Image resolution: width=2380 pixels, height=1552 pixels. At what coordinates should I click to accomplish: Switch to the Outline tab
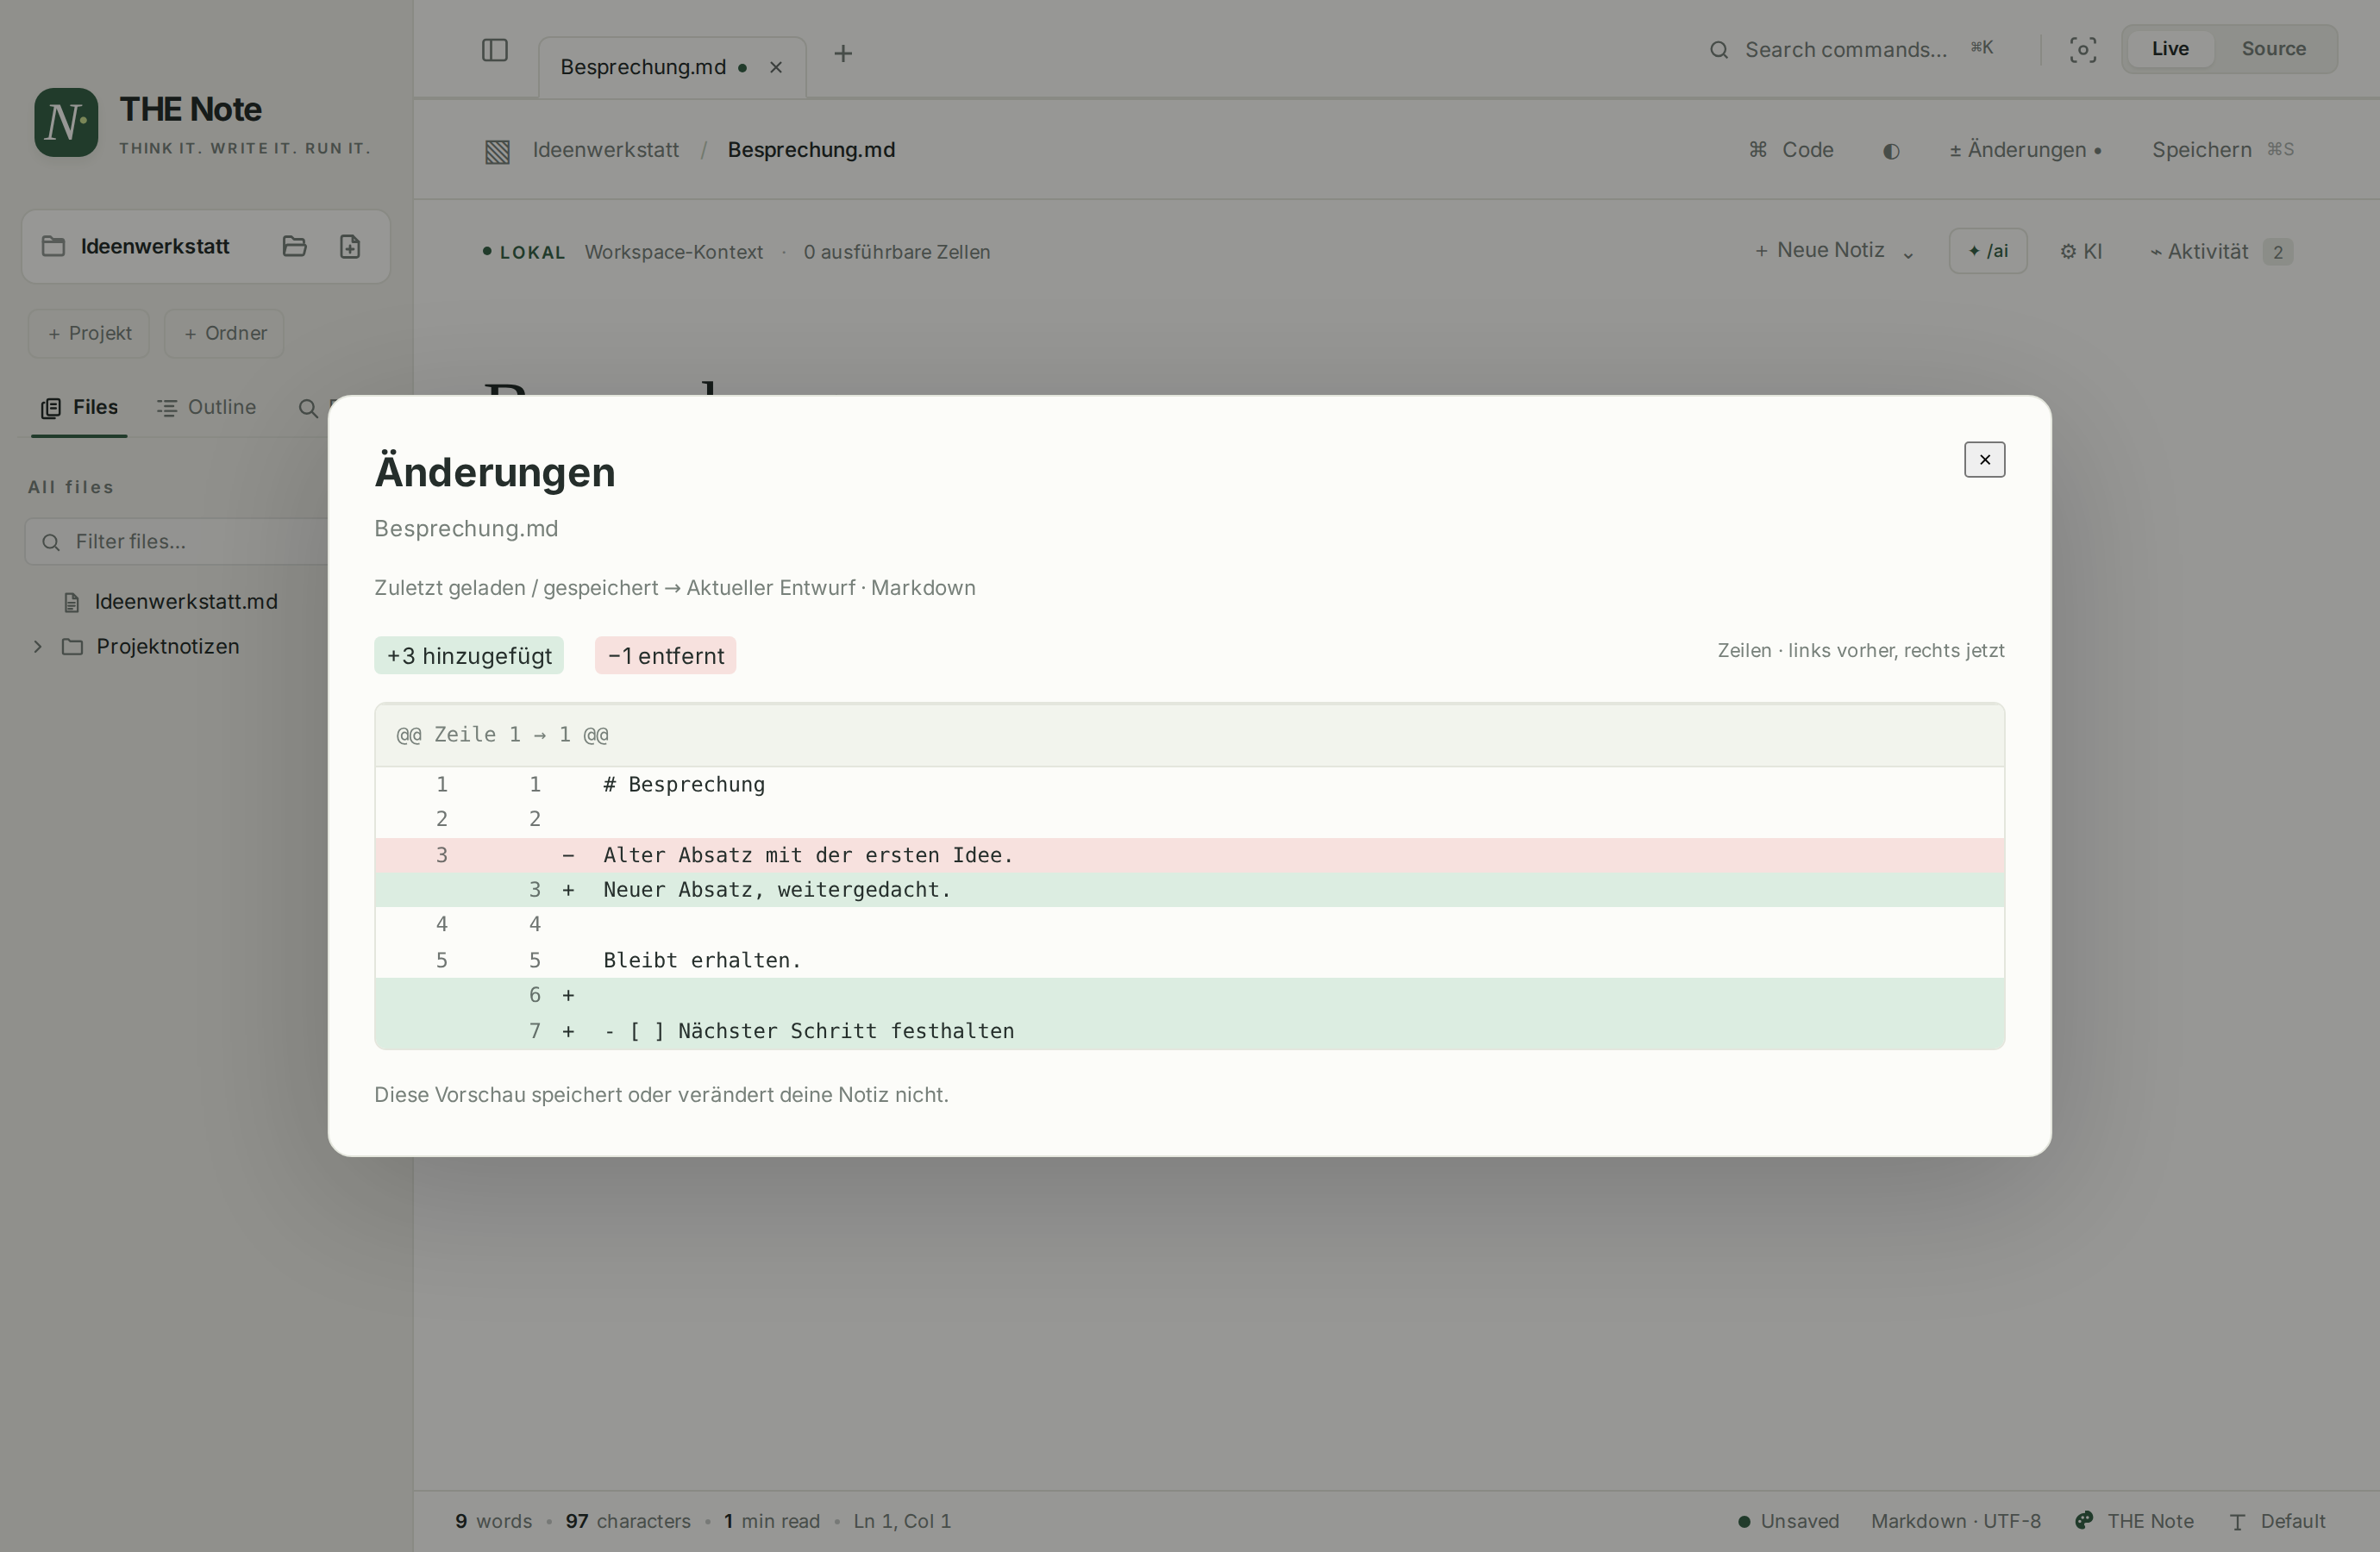coord(206,407)
